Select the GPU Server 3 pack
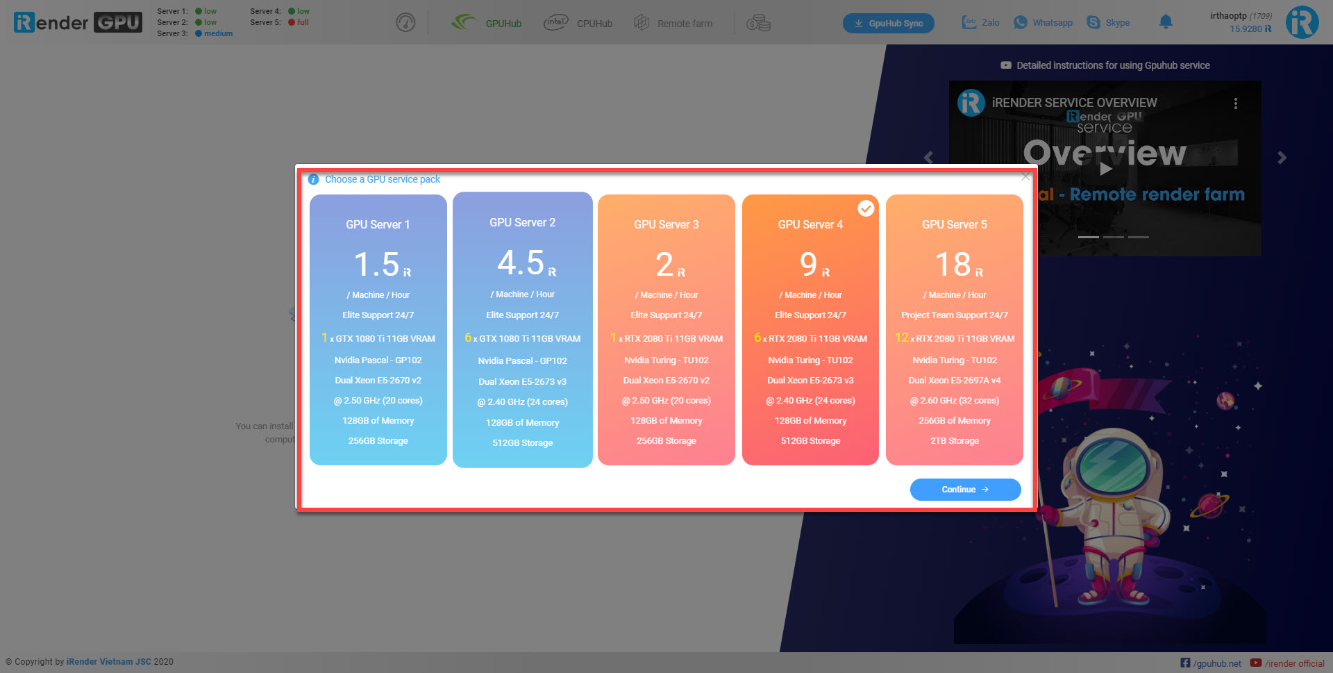 [x=666, y=329]
